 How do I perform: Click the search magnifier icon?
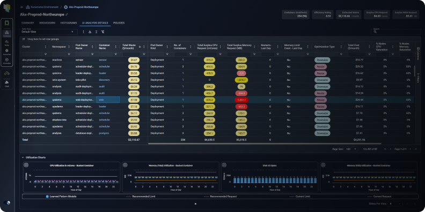375,32
